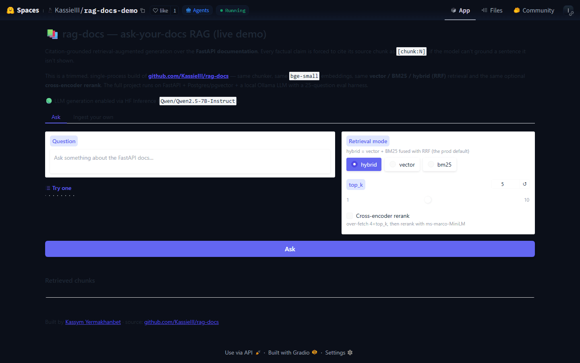Open the Gradio Settings

(339, 353)
